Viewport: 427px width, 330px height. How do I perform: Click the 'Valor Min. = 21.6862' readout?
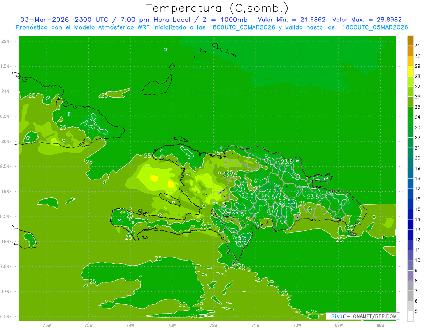[x=291, y=20]
